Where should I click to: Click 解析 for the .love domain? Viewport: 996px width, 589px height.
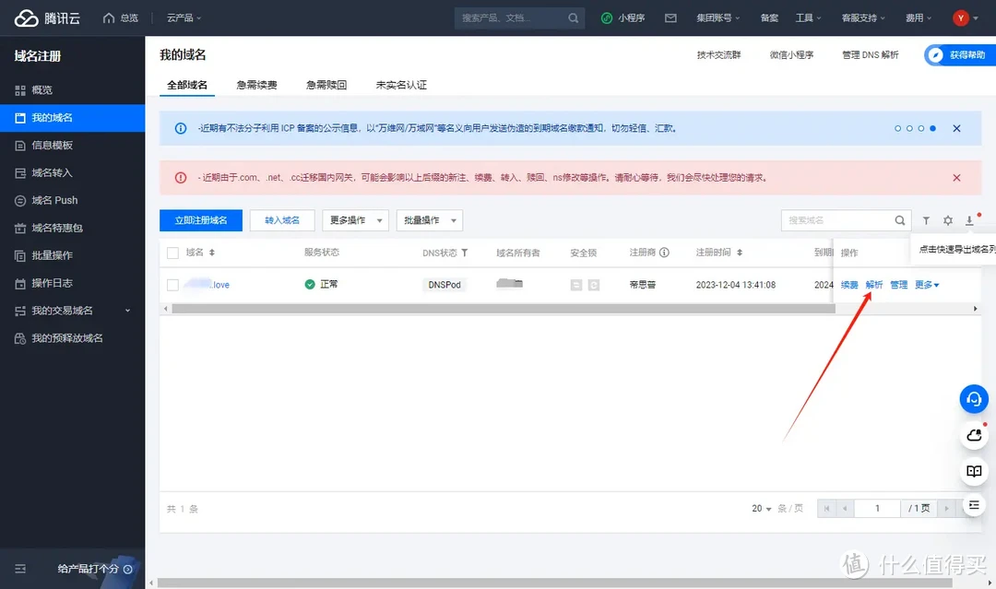tap(874, 285)
